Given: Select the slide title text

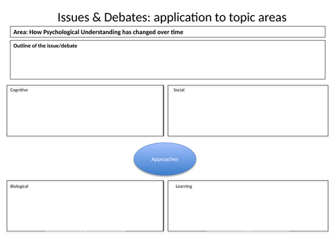Looking at the screenshot, I should (x=172, y=17).
